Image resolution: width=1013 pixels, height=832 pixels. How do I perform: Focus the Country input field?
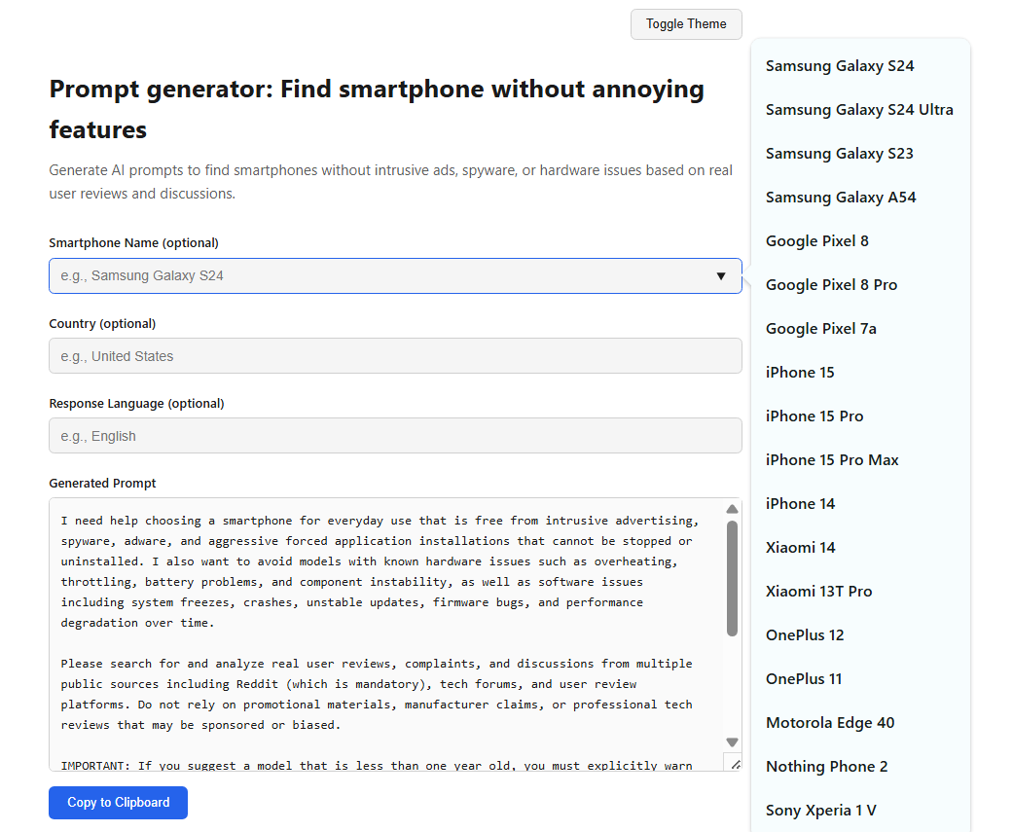[395, 356]
